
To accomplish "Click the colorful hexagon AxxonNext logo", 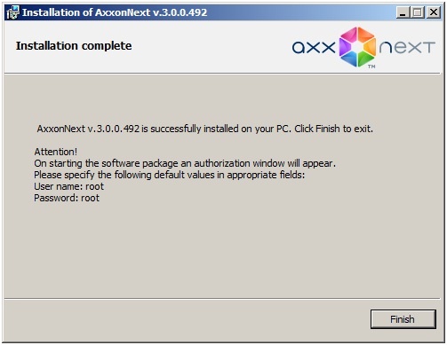I will click(357, 47).
